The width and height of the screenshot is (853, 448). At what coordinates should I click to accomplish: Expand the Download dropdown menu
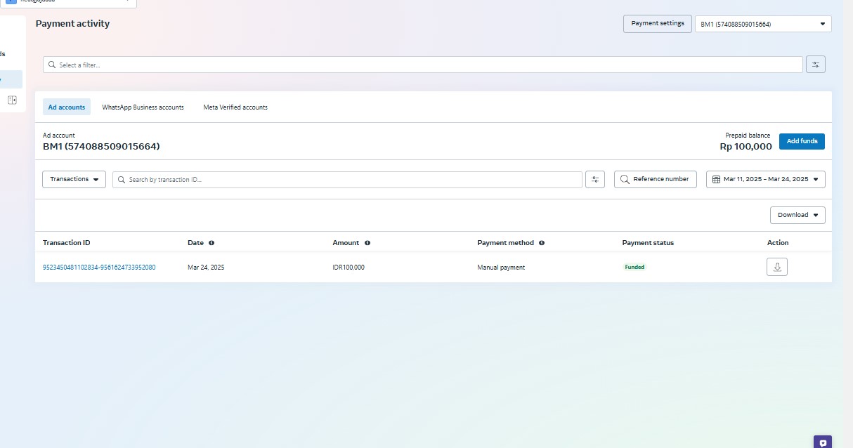(x=797, y=215)
